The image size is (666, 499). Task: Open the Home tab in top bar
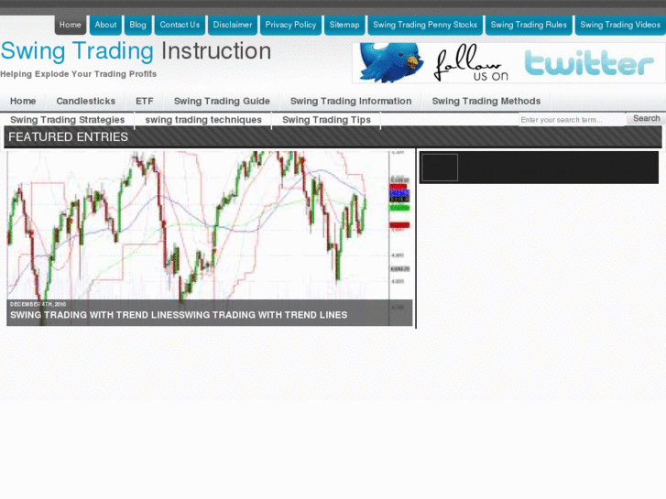pos(71,25)
